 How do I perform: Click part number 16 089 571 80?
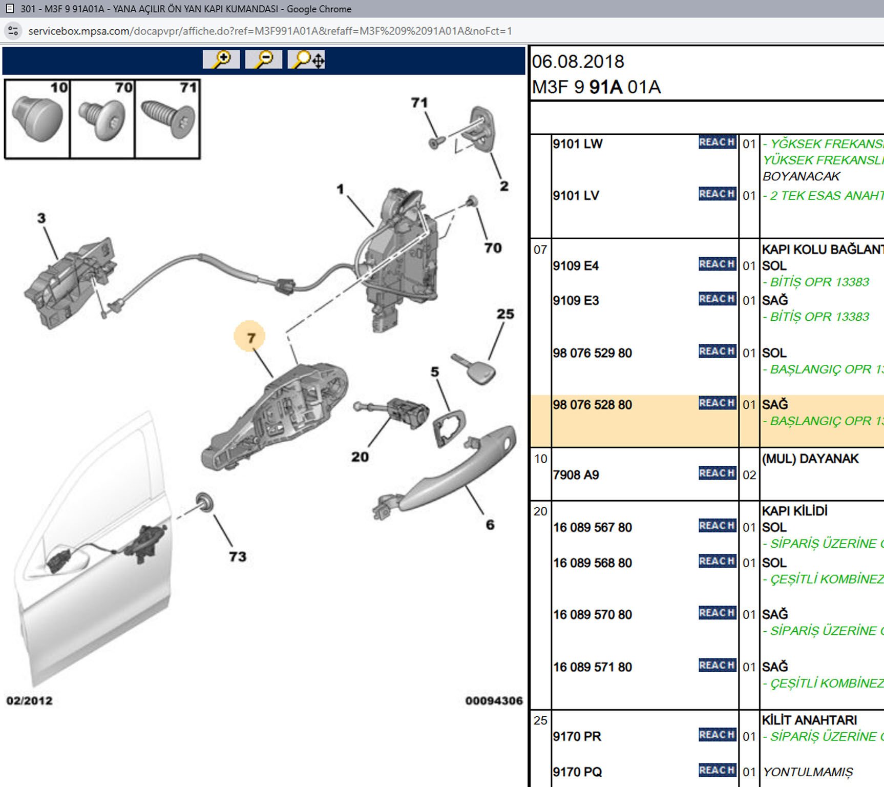tap(592, 667)
